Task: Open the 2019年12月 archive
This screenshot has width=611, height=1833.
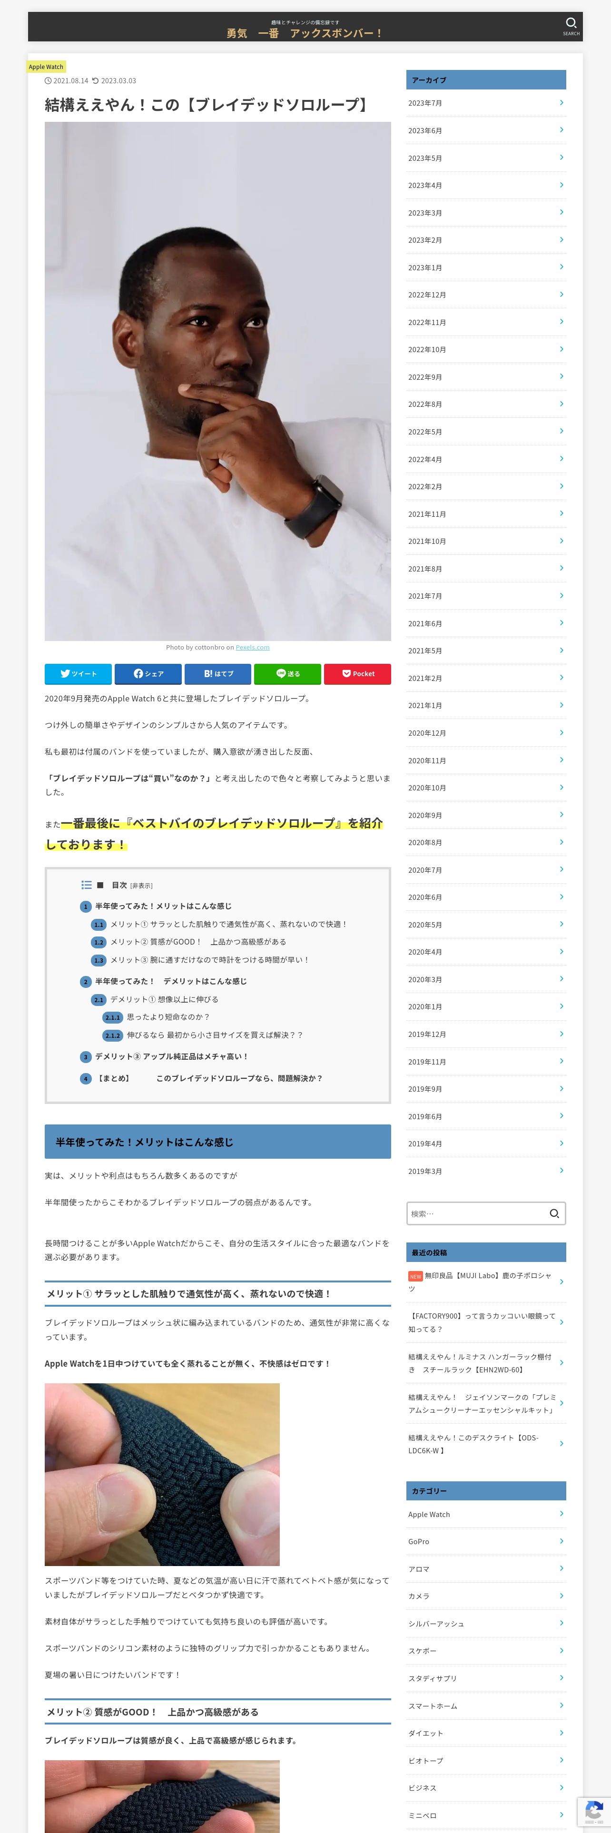Action: (x=486, y=1034)
